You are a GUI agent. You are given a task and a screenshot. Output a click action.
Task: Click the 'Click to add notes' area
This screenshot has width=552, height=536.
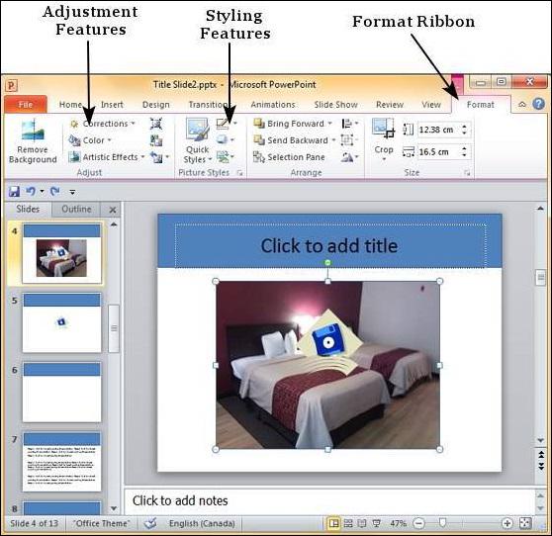tap(329, 501)
